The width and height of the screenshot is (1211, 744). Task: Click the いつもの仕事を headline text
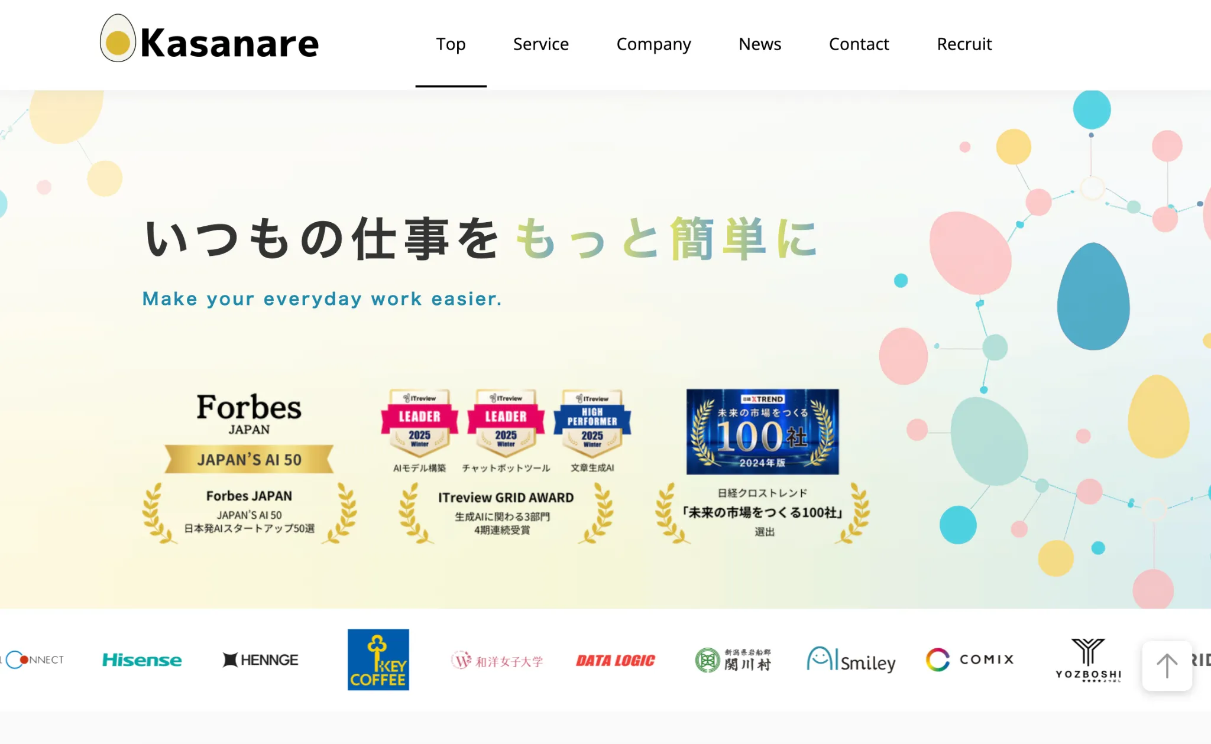322,239
